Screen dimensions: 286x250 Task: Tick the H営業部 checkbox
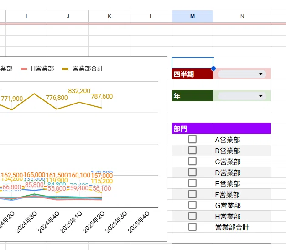click(x=192, y=216)
